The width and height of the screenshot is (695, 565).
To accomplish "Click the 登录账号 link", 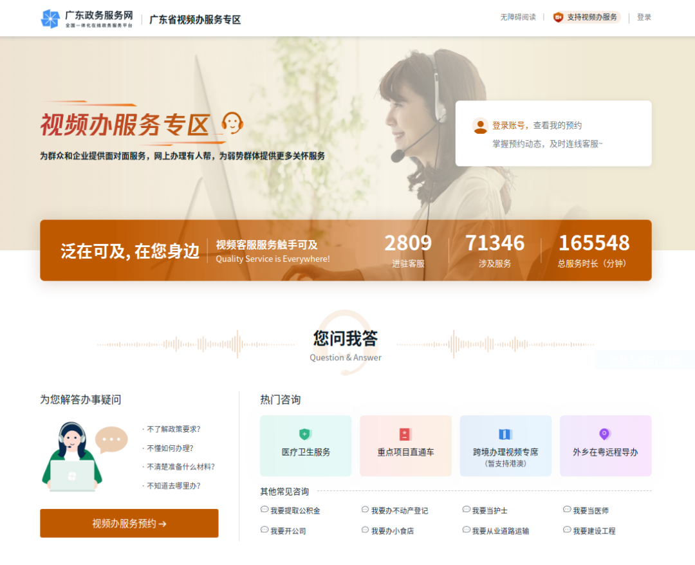I will point(510,125).
